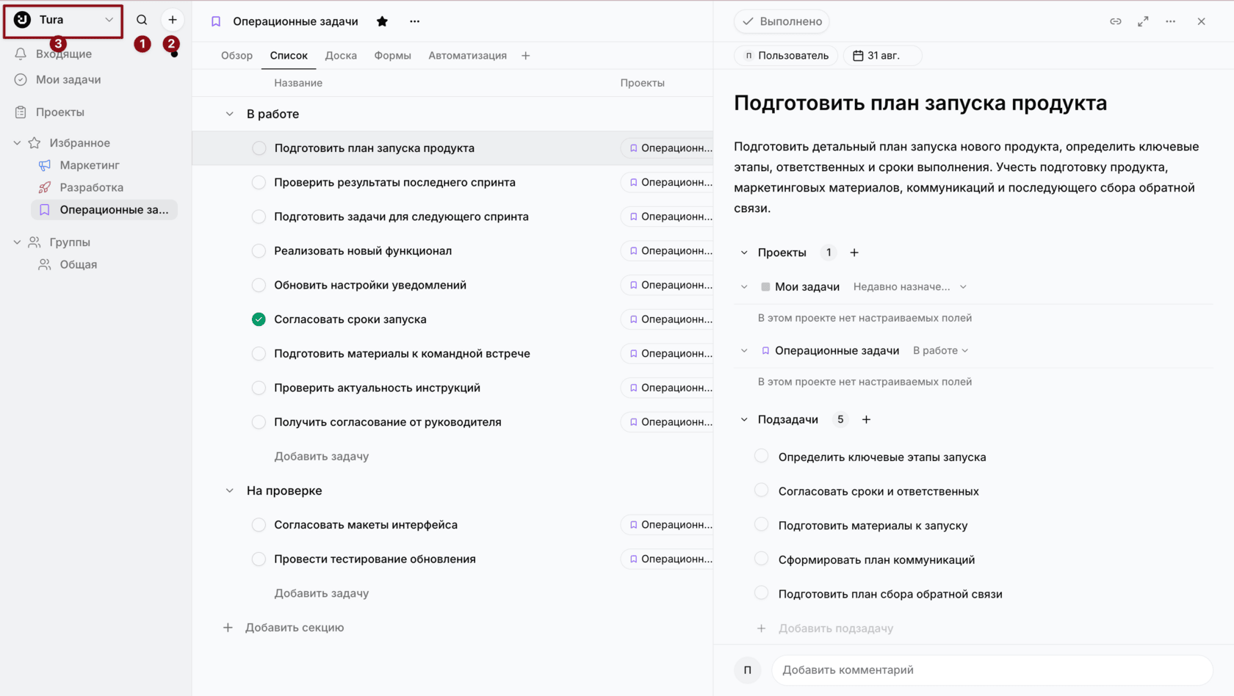Complete Проверить результаты последнего спринта
This screenshot has width=1234, height=696.
(x=259, y=182)
